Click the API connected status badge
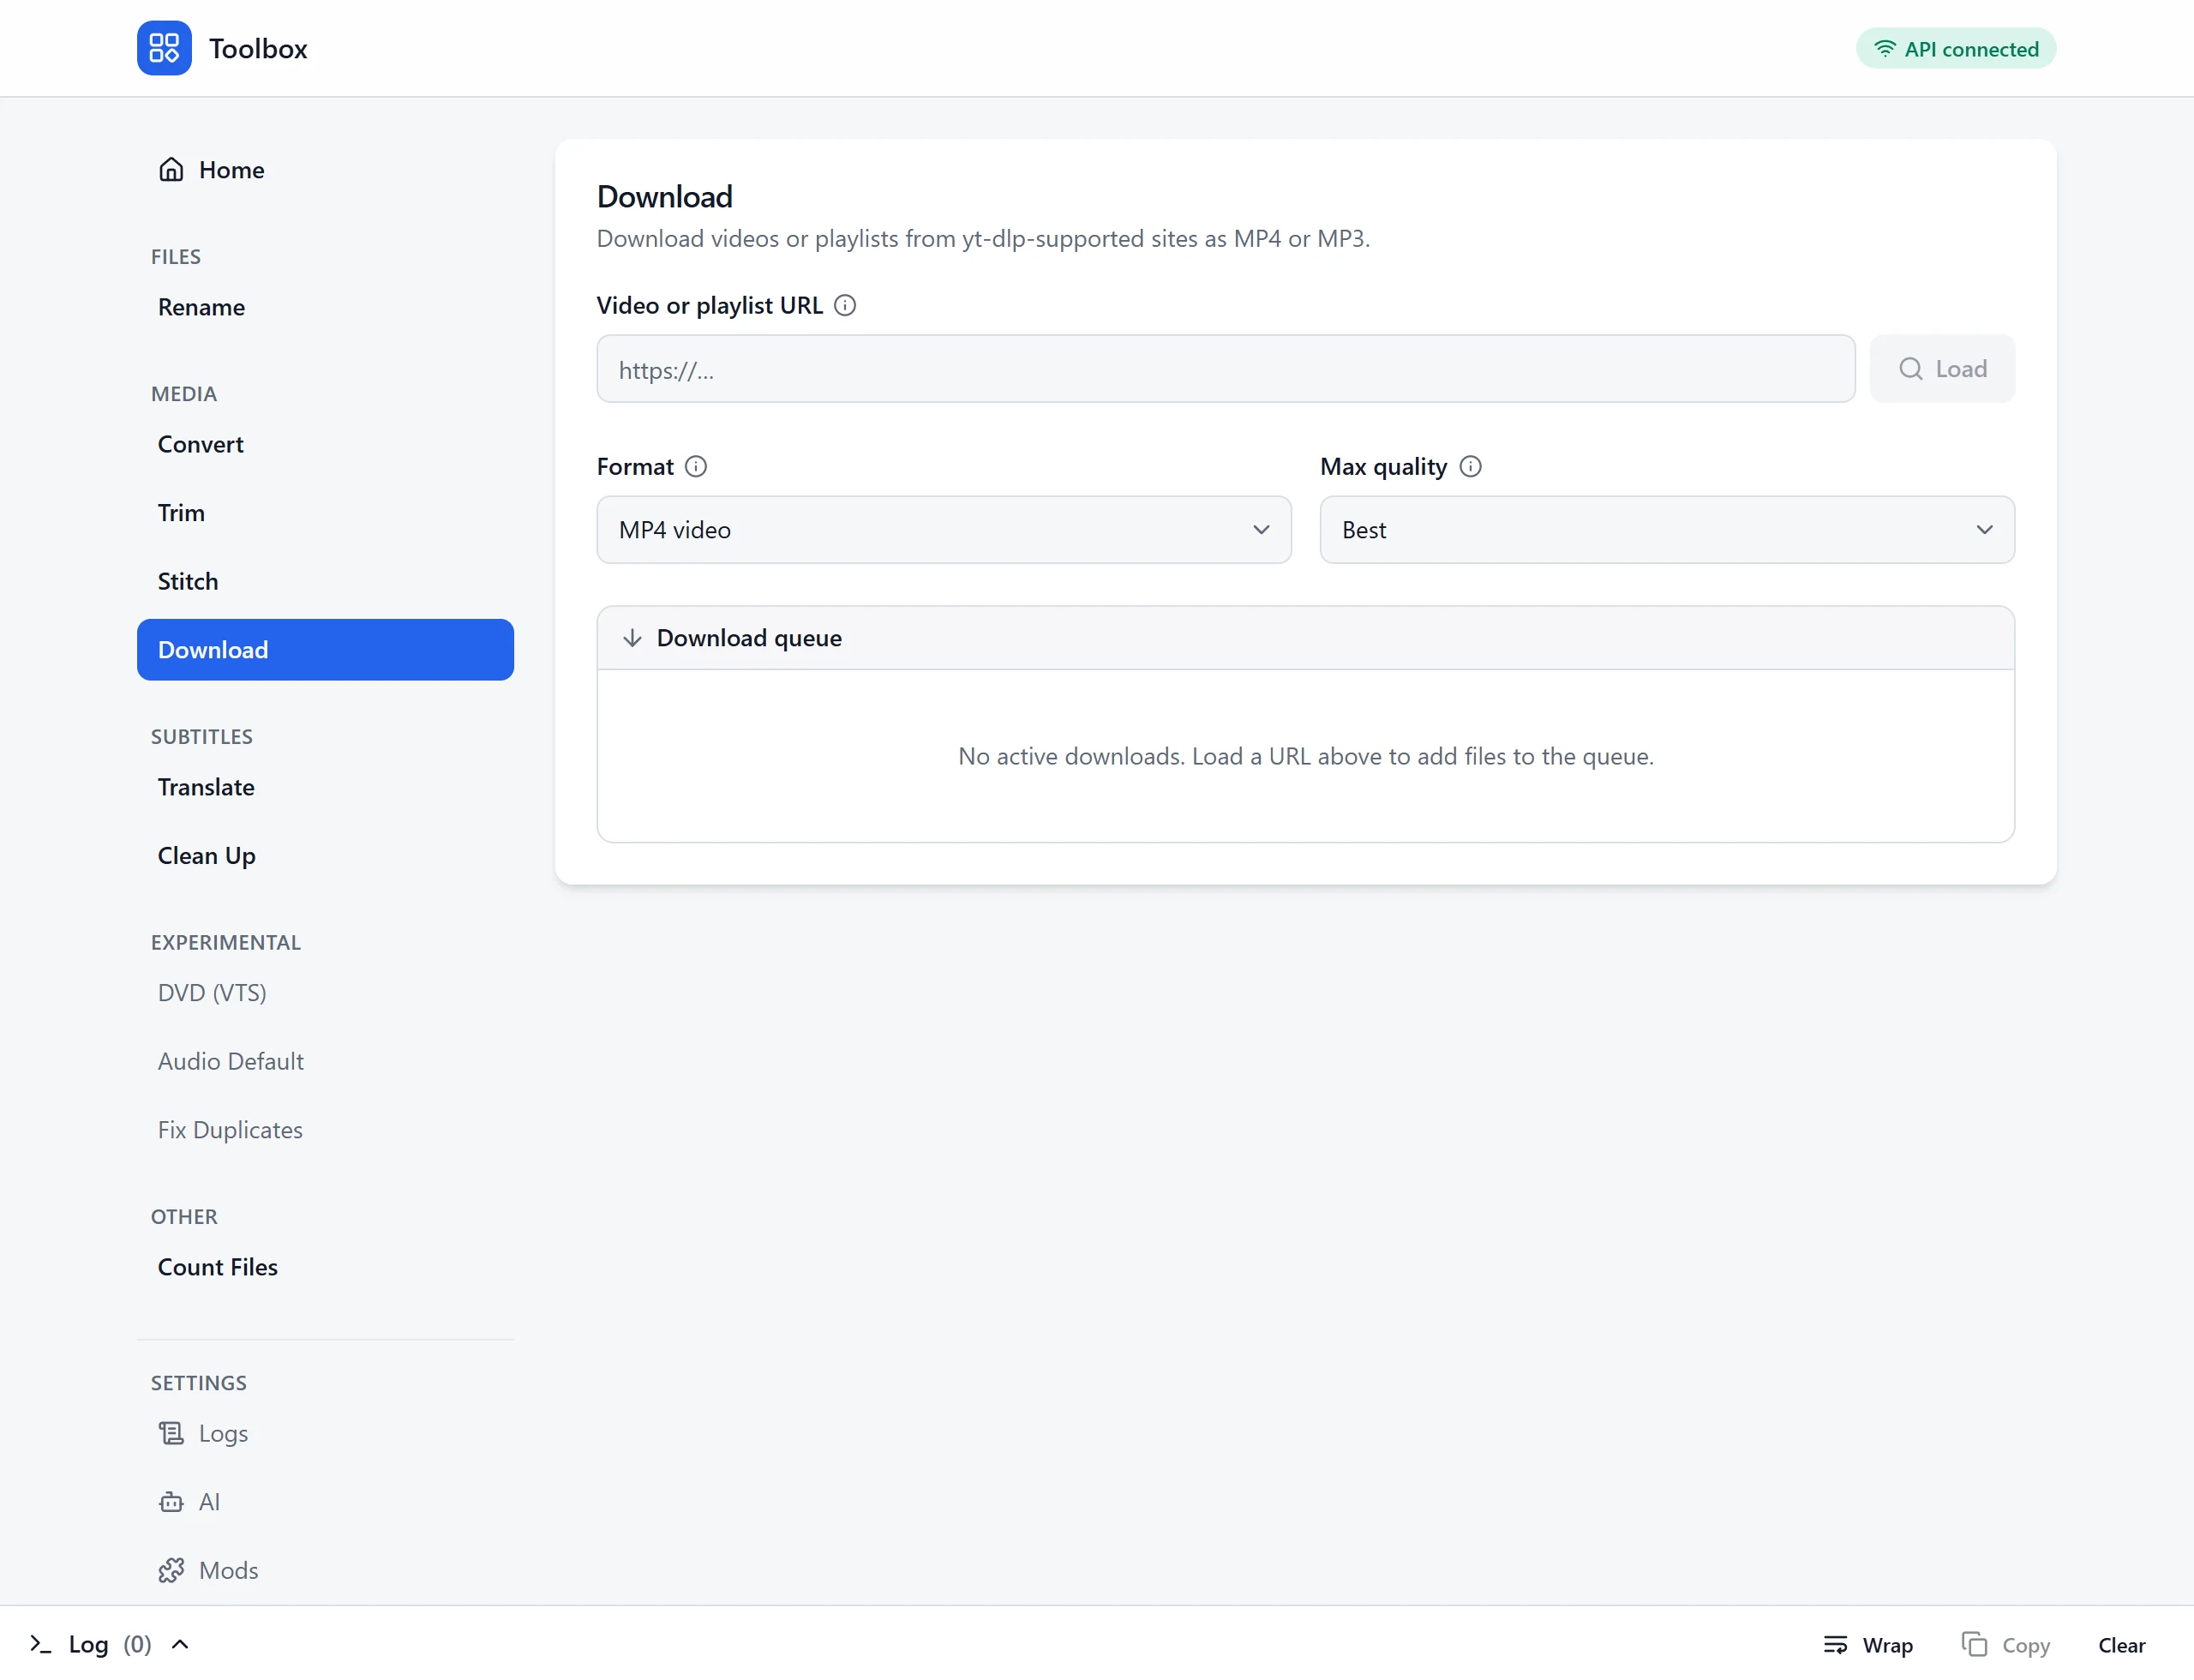2194x1680 pixels. pos(1956,49)
